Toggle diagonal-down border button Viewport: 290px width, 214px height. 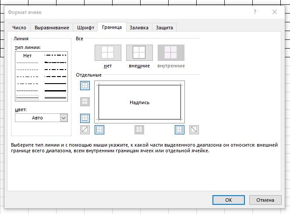pos(194,130)
